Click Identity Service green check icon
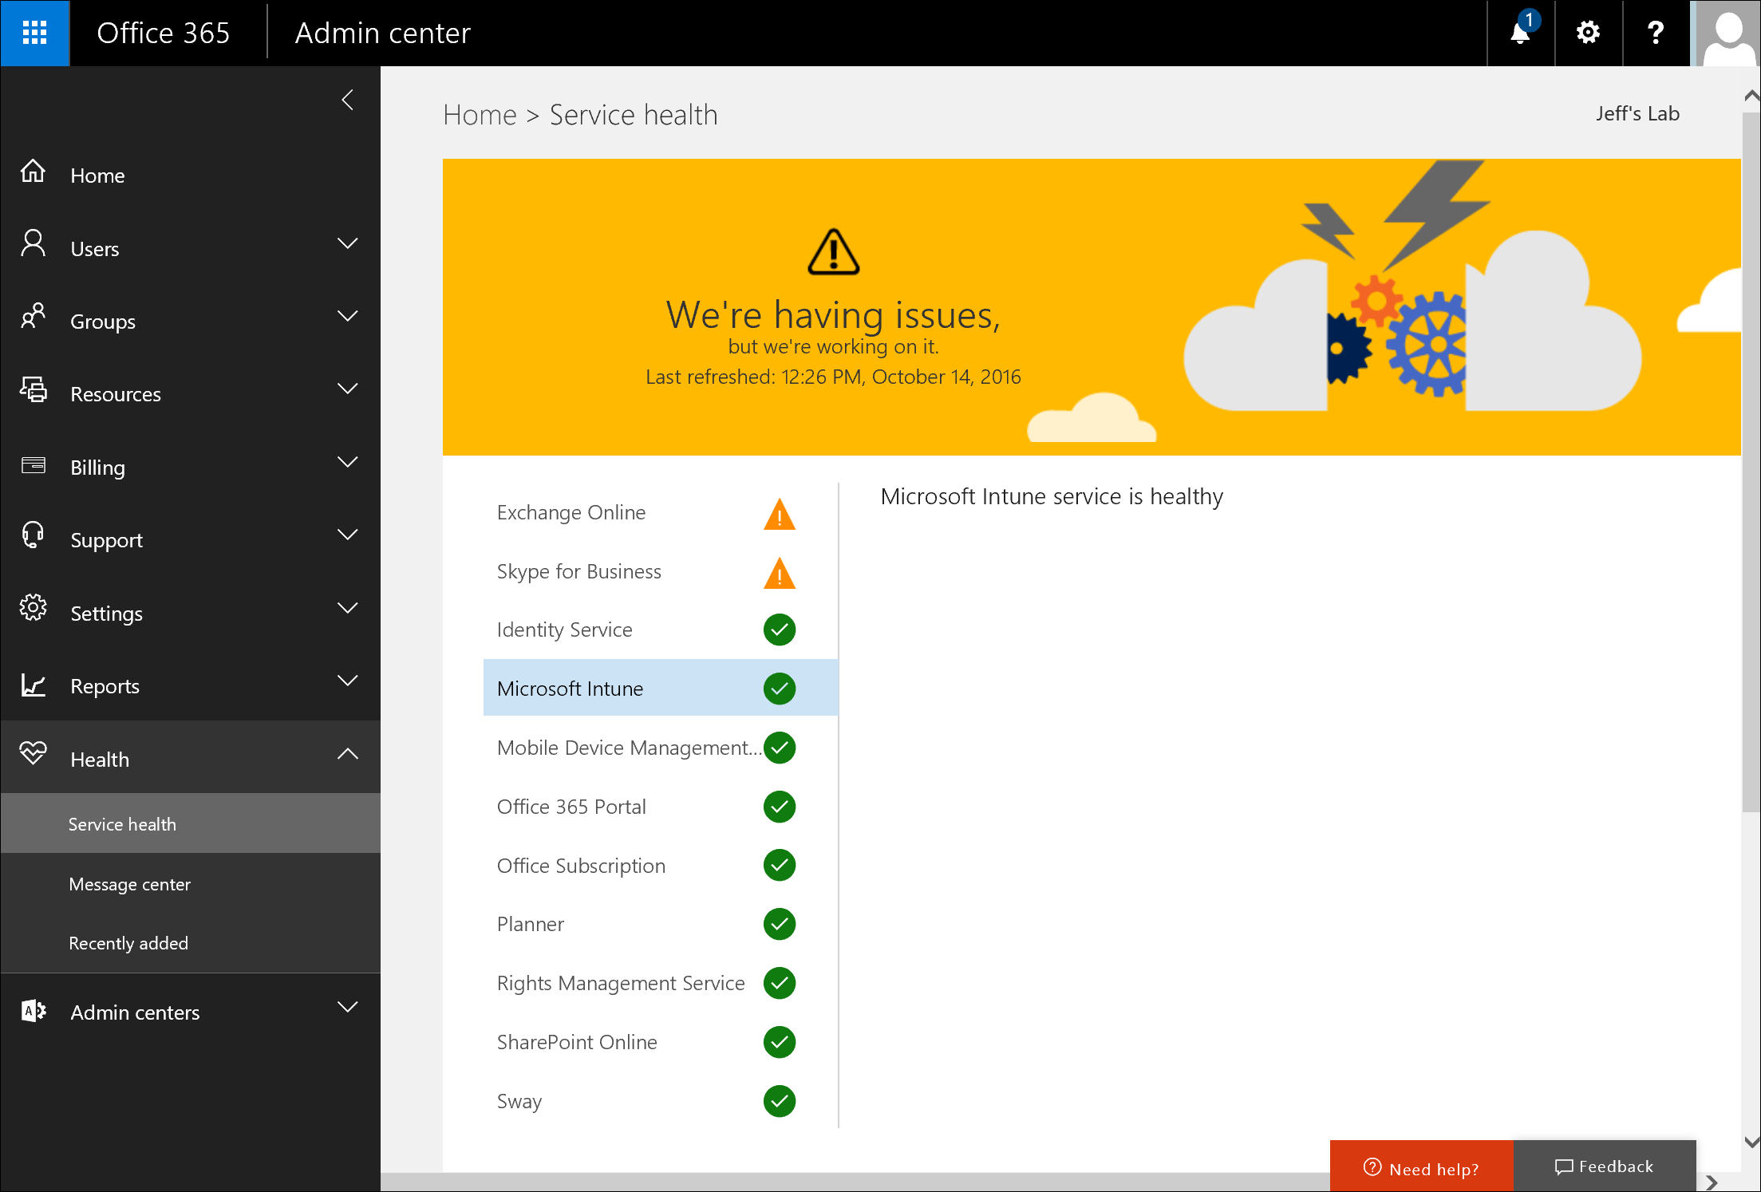1761x1192 pixels. pos(780,630)
